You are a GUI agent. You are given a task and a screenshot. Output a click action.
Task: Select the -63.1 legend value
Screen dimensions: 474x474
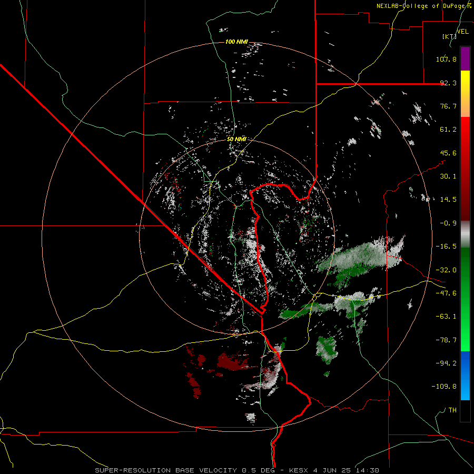click(x=446, y=317)
